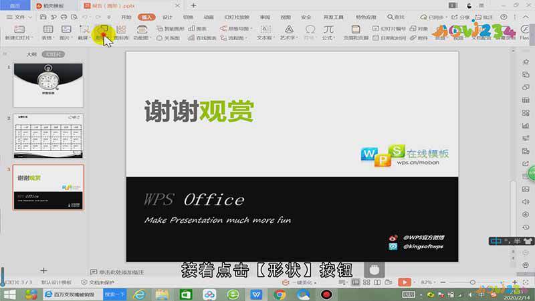Insert Attachment (附件) paperclip

pyautogui.click(x=419, y=38)
